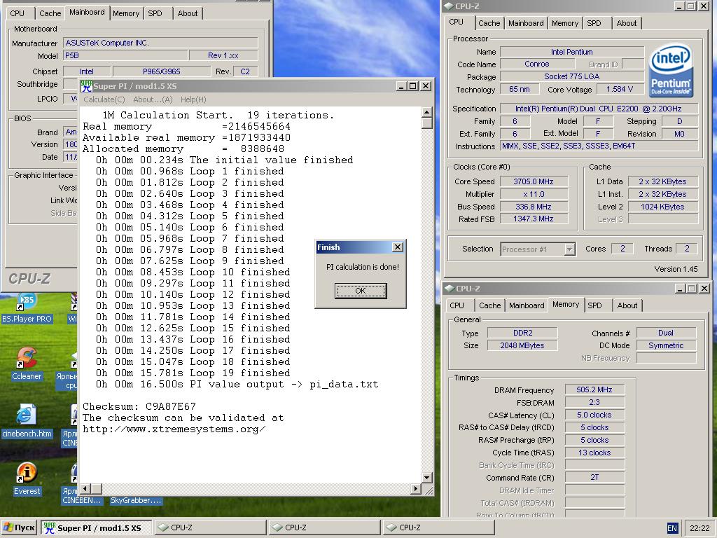717x538 pixels.
Task: Click the 22:22 taskbar clock
Action: click(x=699, y=528)
